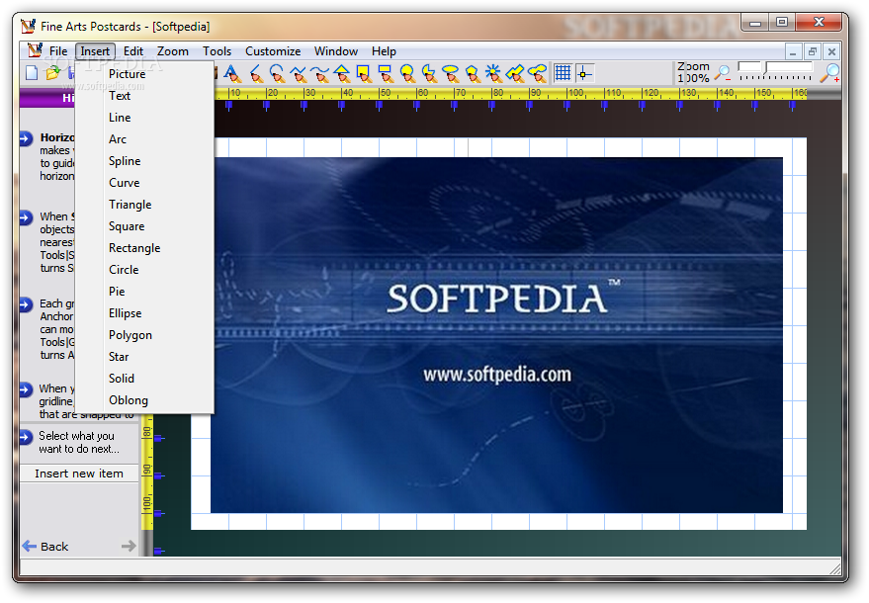
Task: Open the Zoom menu
Action: (173, 51)
